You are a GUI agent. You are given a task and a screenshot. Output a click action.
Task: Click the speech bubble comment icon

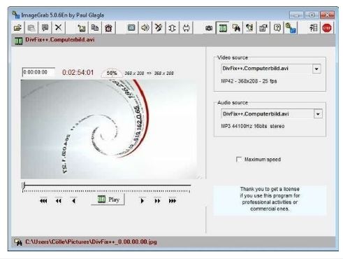click(x=45, y=28)
